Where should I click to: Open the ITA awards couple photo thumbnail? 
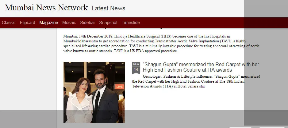point(94,92)
